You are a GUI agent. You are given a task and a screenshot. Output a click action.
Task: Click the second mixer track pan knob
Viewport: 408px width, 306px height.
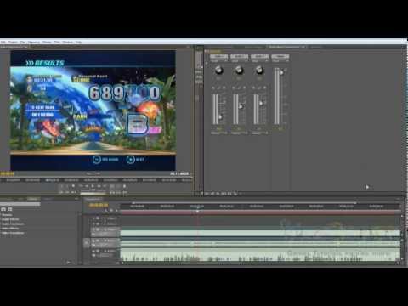click(x=239, y=70)
